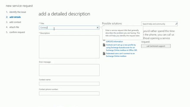Open the (OffCAT) information link

pos(115,42)
